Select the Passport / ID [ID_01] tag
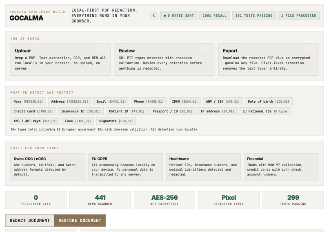Screen dimensions: 329x232 pyautogui.click(x=173, y=111)
